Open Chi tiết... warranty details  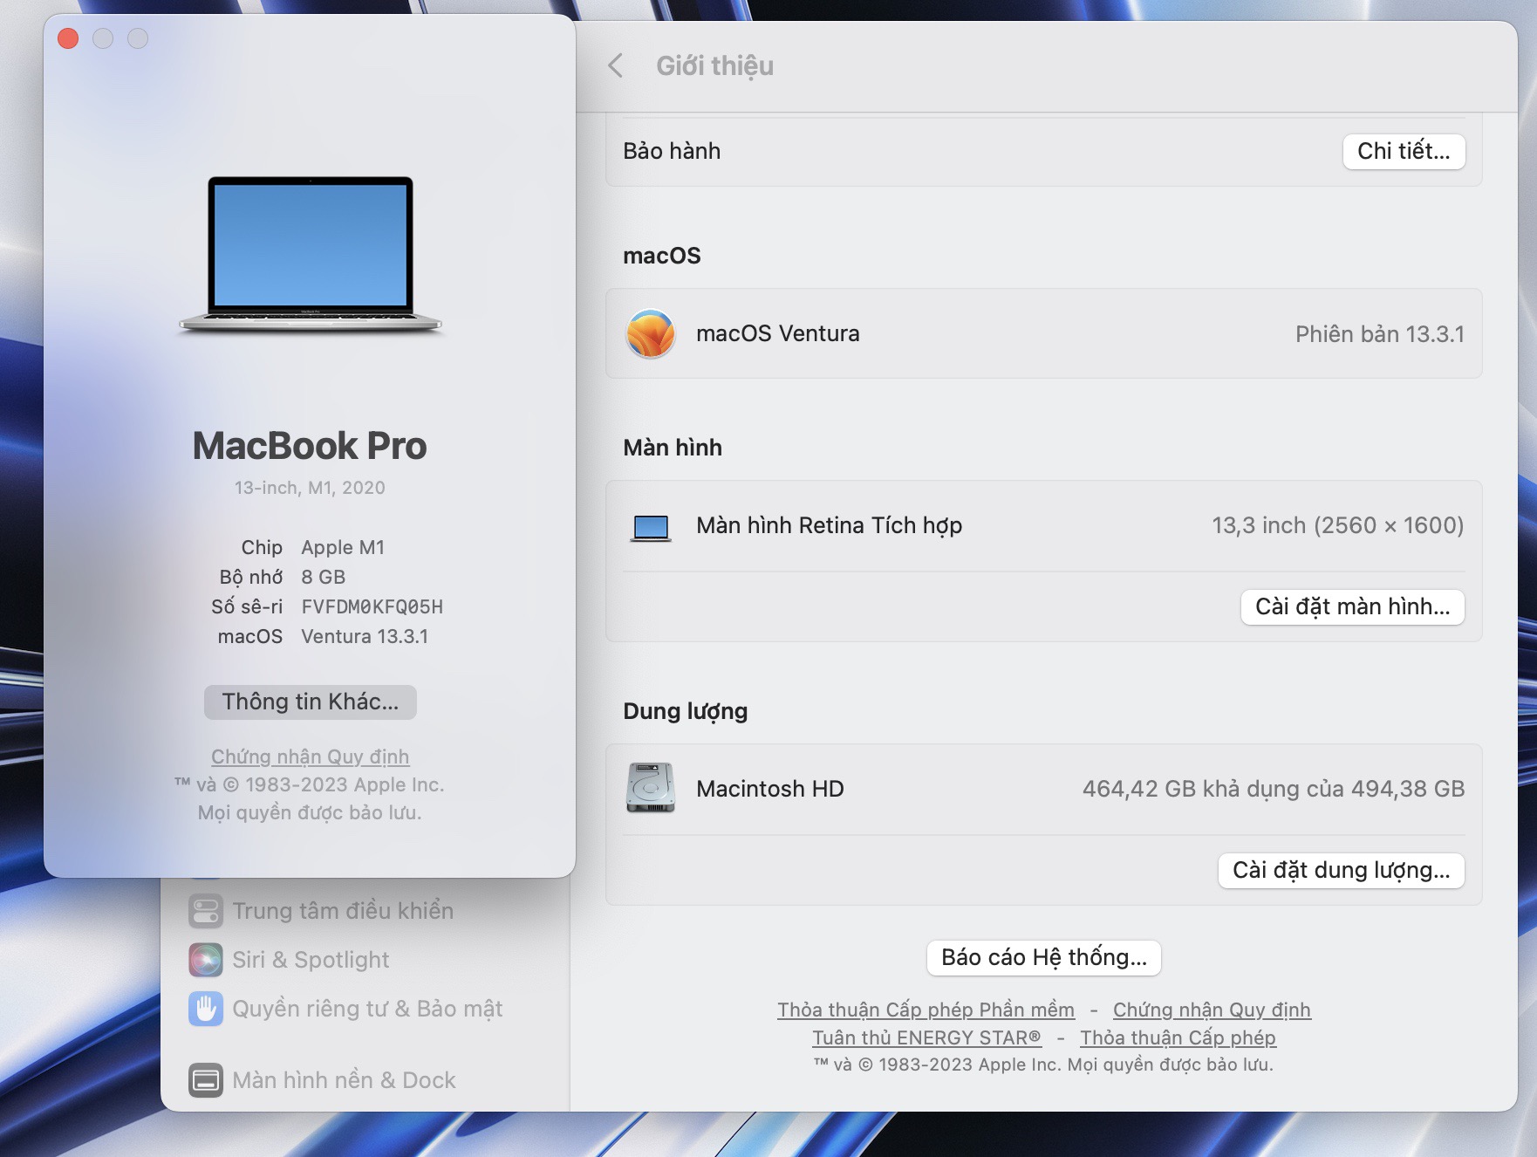(x=1404, y=151)
